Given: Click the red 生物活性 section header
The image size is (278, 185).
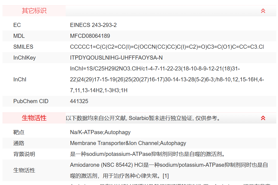Looking at the screenshot, I should pyautogui.click(x=34, y=118).
